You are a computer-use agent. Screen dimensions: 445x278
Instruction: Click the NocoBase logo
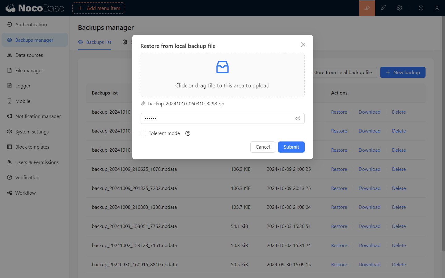coord(35,8)
